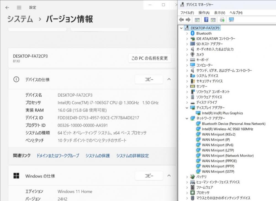The image size is (276, 201).
Task: Maximize the Settings window
Action: click(163, 5)
